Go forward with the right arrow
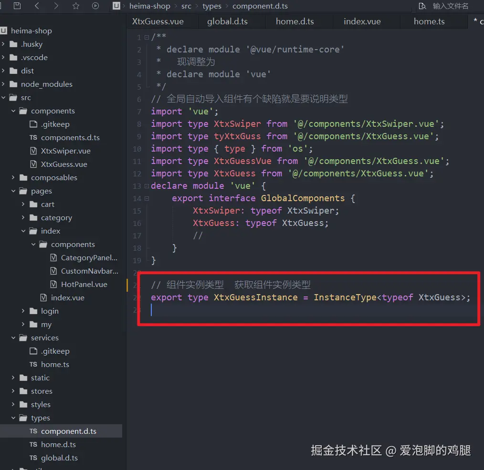 pos(56,6)
